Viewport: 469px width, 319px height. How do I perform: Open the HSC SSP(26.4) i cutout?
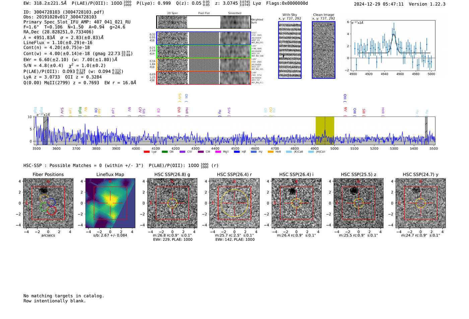(x=296, y=203)
